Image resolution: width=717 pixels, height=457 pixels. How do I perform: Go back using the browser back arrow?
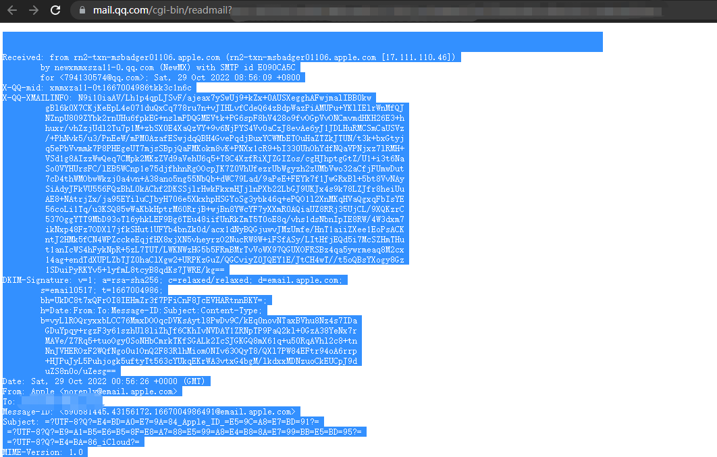click(12, 10)
